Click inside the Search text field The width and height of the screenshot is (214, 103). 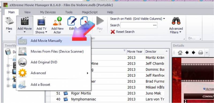[x=139, y=25]
